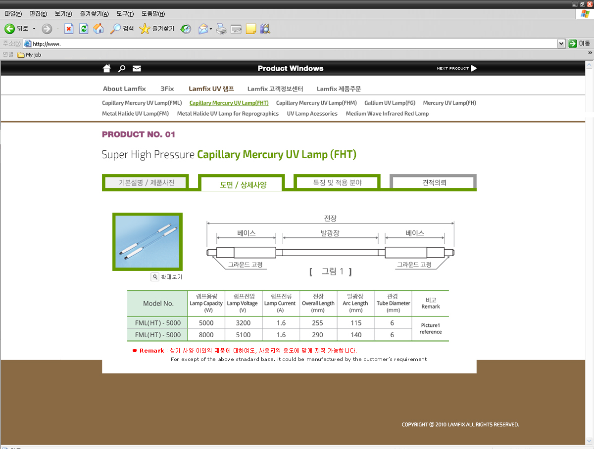This screenshot has height=449, width=594.
Task: Click the UV lamp product thumbnail
Action: point(148,242)
